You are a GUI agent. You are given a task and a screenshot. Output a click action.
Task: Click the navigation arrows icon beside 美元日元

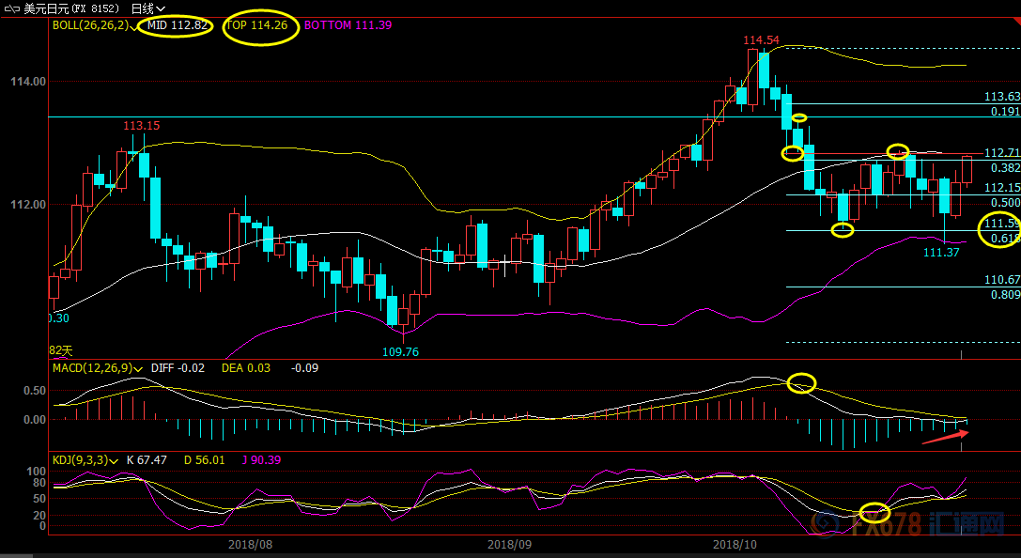(x=11, y=9)
